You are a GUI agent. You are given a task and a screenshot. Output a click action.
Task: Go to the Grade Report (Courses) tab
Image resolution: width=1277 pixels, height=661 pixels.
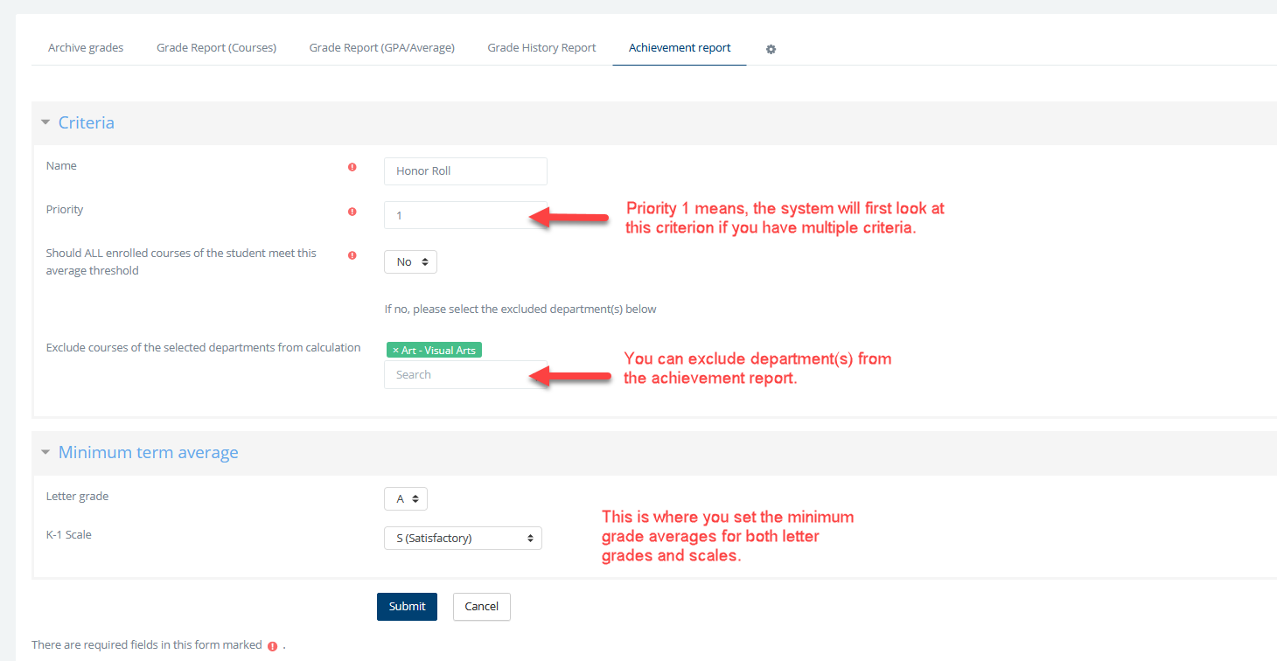pos(216,48)
